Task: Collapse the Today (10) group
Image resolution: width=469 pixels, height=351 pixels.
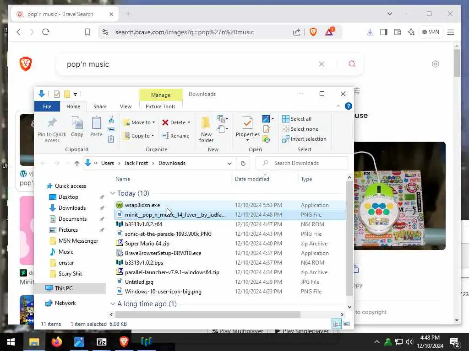Action: click(x=113, y=193)
